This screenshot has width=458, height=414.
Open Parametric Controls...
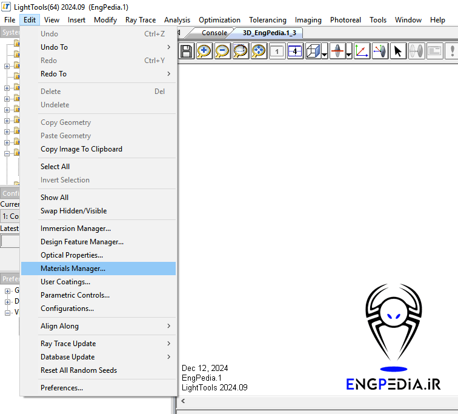pyautogui.click(x=98, y=295)
